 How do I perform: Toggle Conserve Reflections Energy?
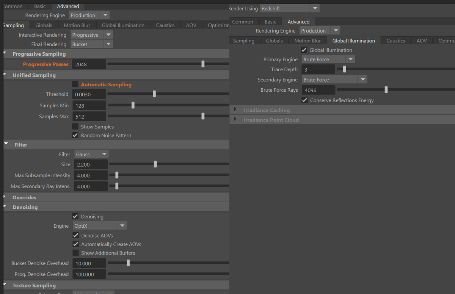click(x=304, y=100)
